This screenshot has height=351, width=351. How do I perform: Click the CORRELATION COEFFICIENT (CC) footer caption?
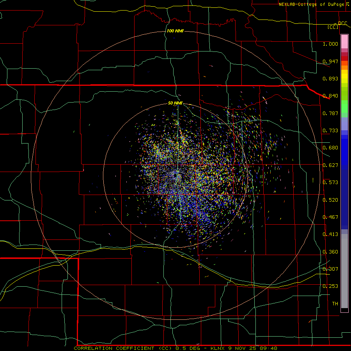tap(123, 348)
